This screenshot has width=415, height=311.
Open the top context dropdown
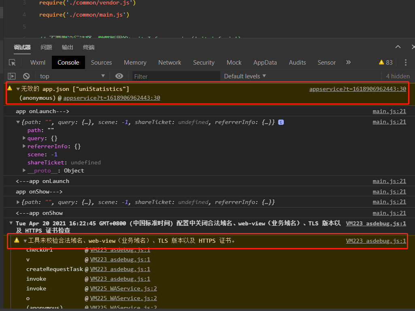(x=72, y=76)
